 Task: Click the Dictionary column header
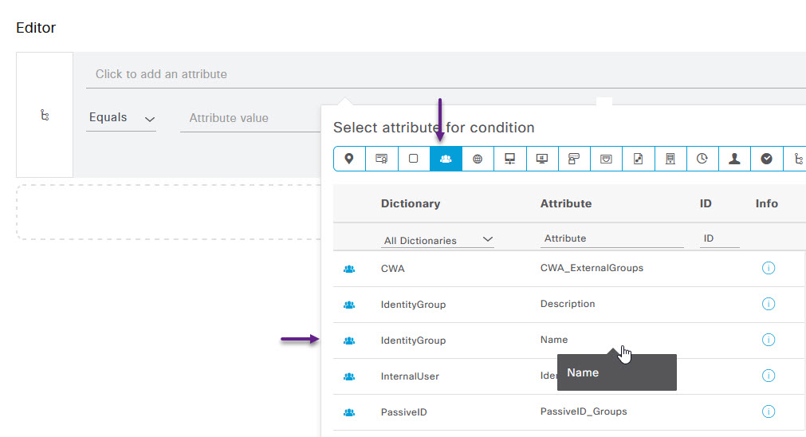click(411, 203)
